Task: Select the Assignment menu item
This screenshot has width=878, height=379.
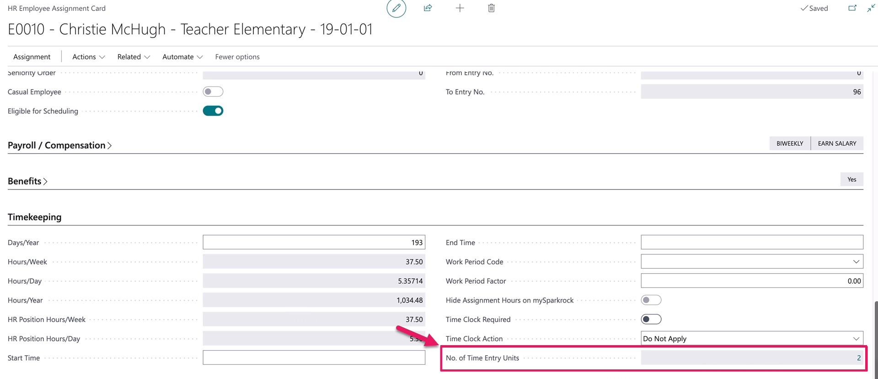Action: click(32, 57)
